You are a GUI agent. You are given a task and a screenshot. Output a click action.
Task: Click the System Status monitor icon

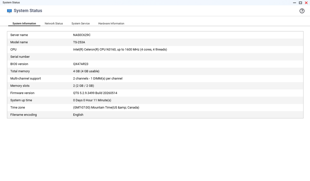point(10,11)
